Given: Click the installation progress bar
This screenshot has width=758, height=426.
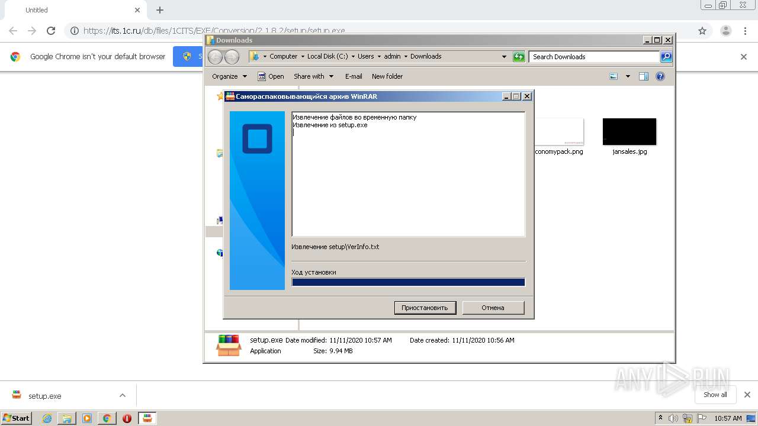Looking at the screenshot, I should point(409,282).
